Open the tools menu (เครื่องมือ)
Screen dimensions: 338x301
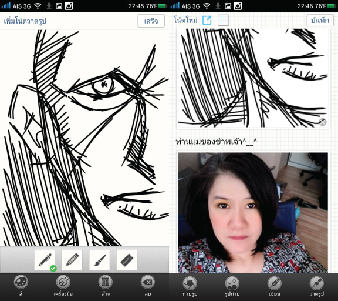click(63, 286)
